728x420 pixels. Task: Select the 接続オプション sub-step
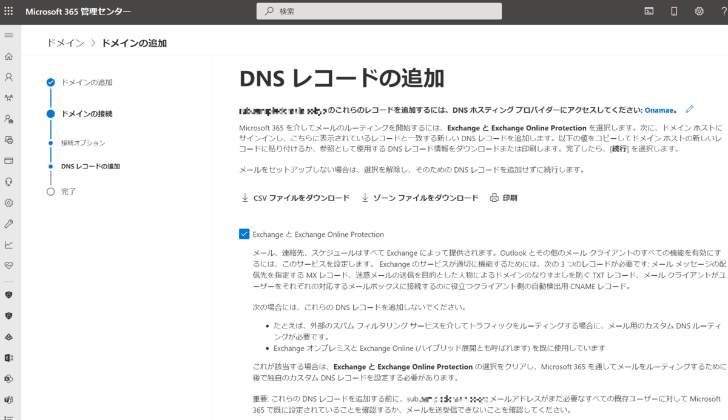(x=83, y=143)
